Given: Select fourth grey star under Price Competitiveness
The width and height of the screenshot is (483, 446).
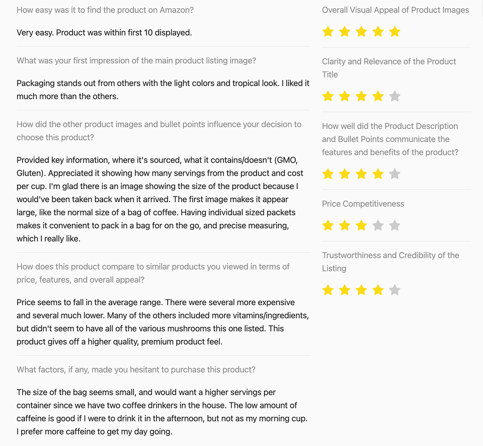Looking at the screenshot, I should (378, 225).
